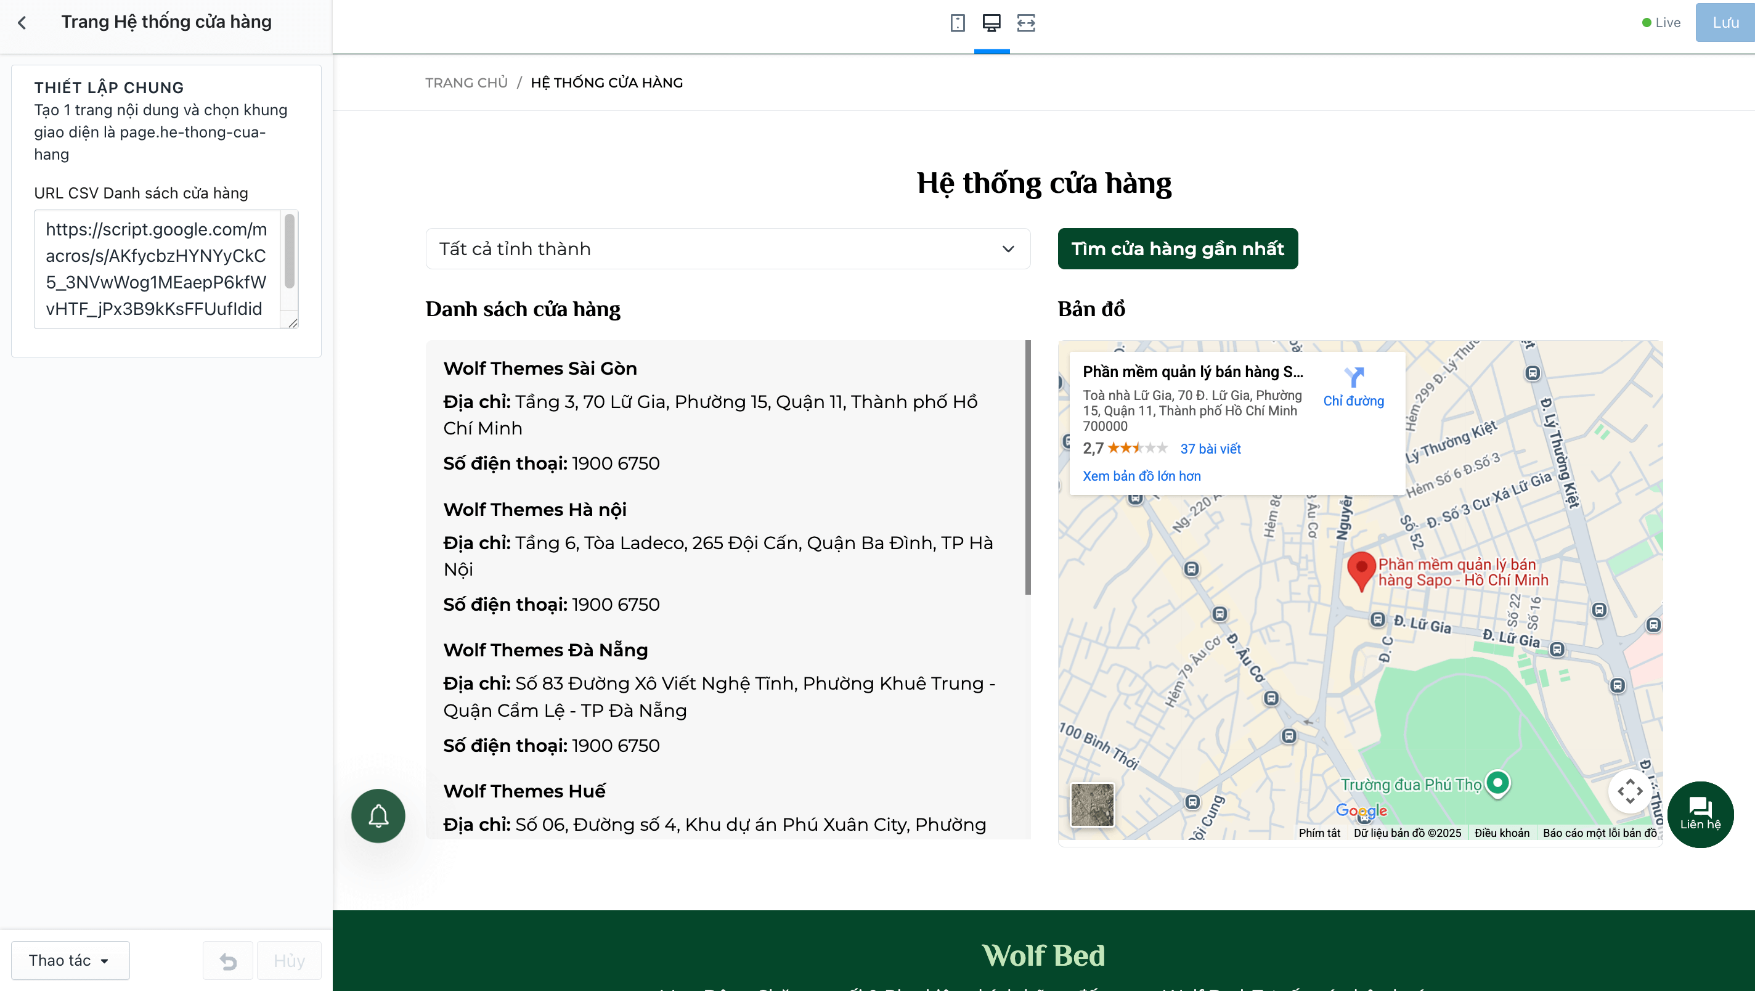The image size is (1755, 991).
Task: Click the Google logo on the map
Action: pyautogui.click(x=1361, y=810)
